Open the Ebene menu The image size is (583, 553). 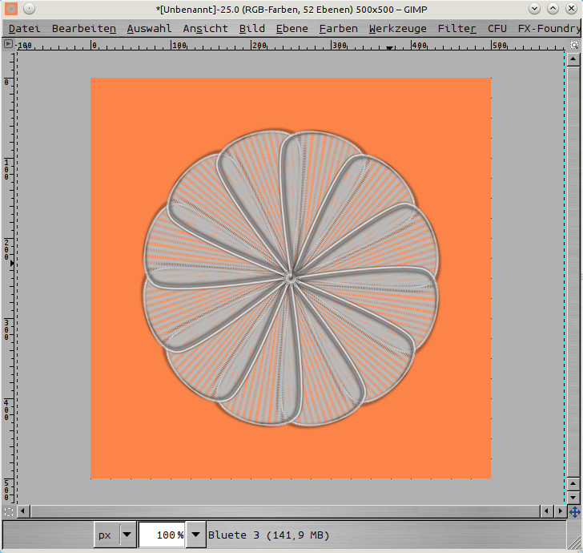(291, 28)
